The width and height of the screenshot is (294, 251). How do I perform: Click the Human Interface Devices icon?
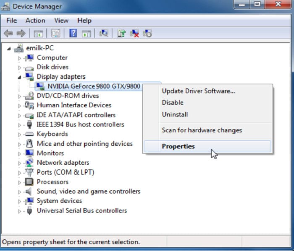(29, 105)
